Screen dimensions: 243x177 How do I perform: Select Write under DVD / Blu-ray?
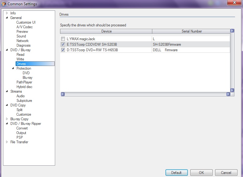tap(20, 59)
